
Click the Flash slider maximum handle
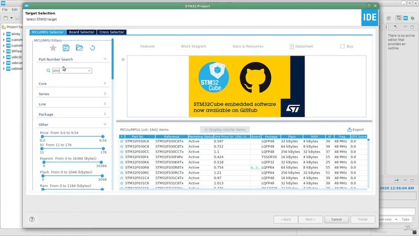tap(102, 176)
